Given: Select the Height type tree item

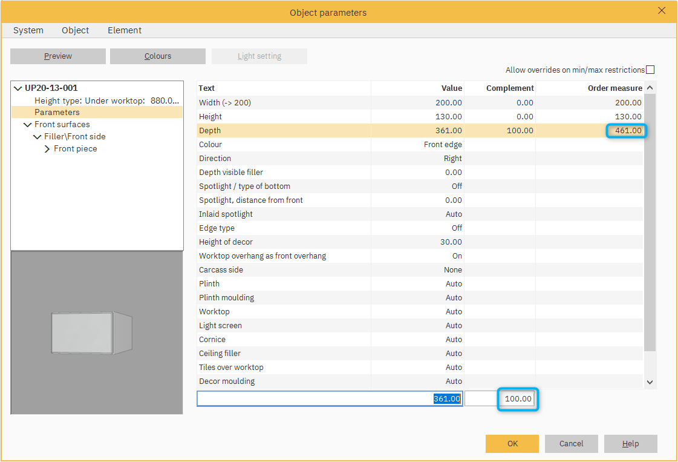Looking at the screenshot, I should [x=106, y=101].
